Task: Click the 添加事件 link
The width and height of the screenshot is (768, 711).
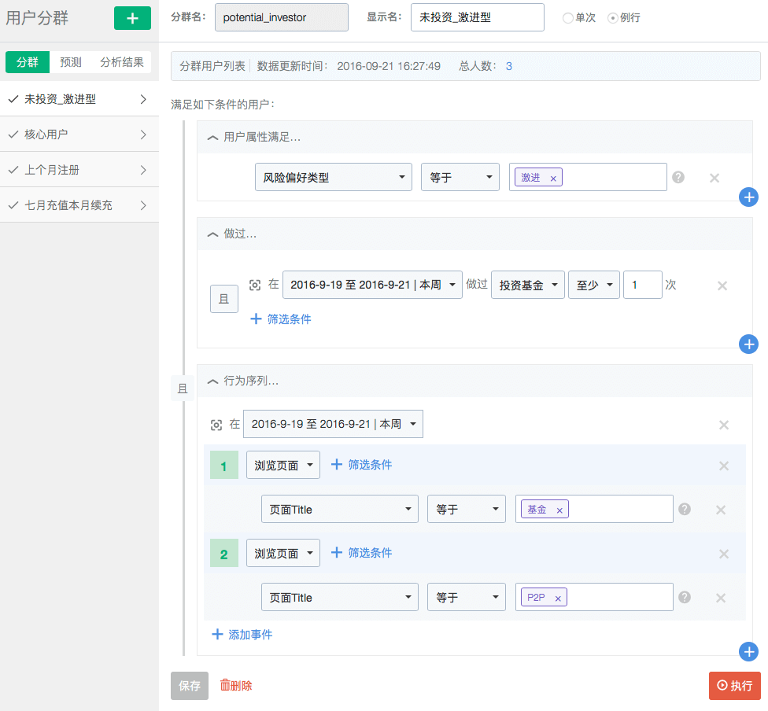Action: [x=242, y=634]
